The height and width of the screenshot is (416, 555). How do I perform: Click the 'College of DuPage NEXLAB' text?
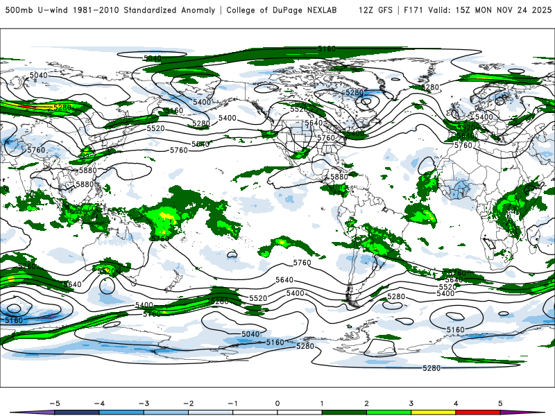(282, 10)
